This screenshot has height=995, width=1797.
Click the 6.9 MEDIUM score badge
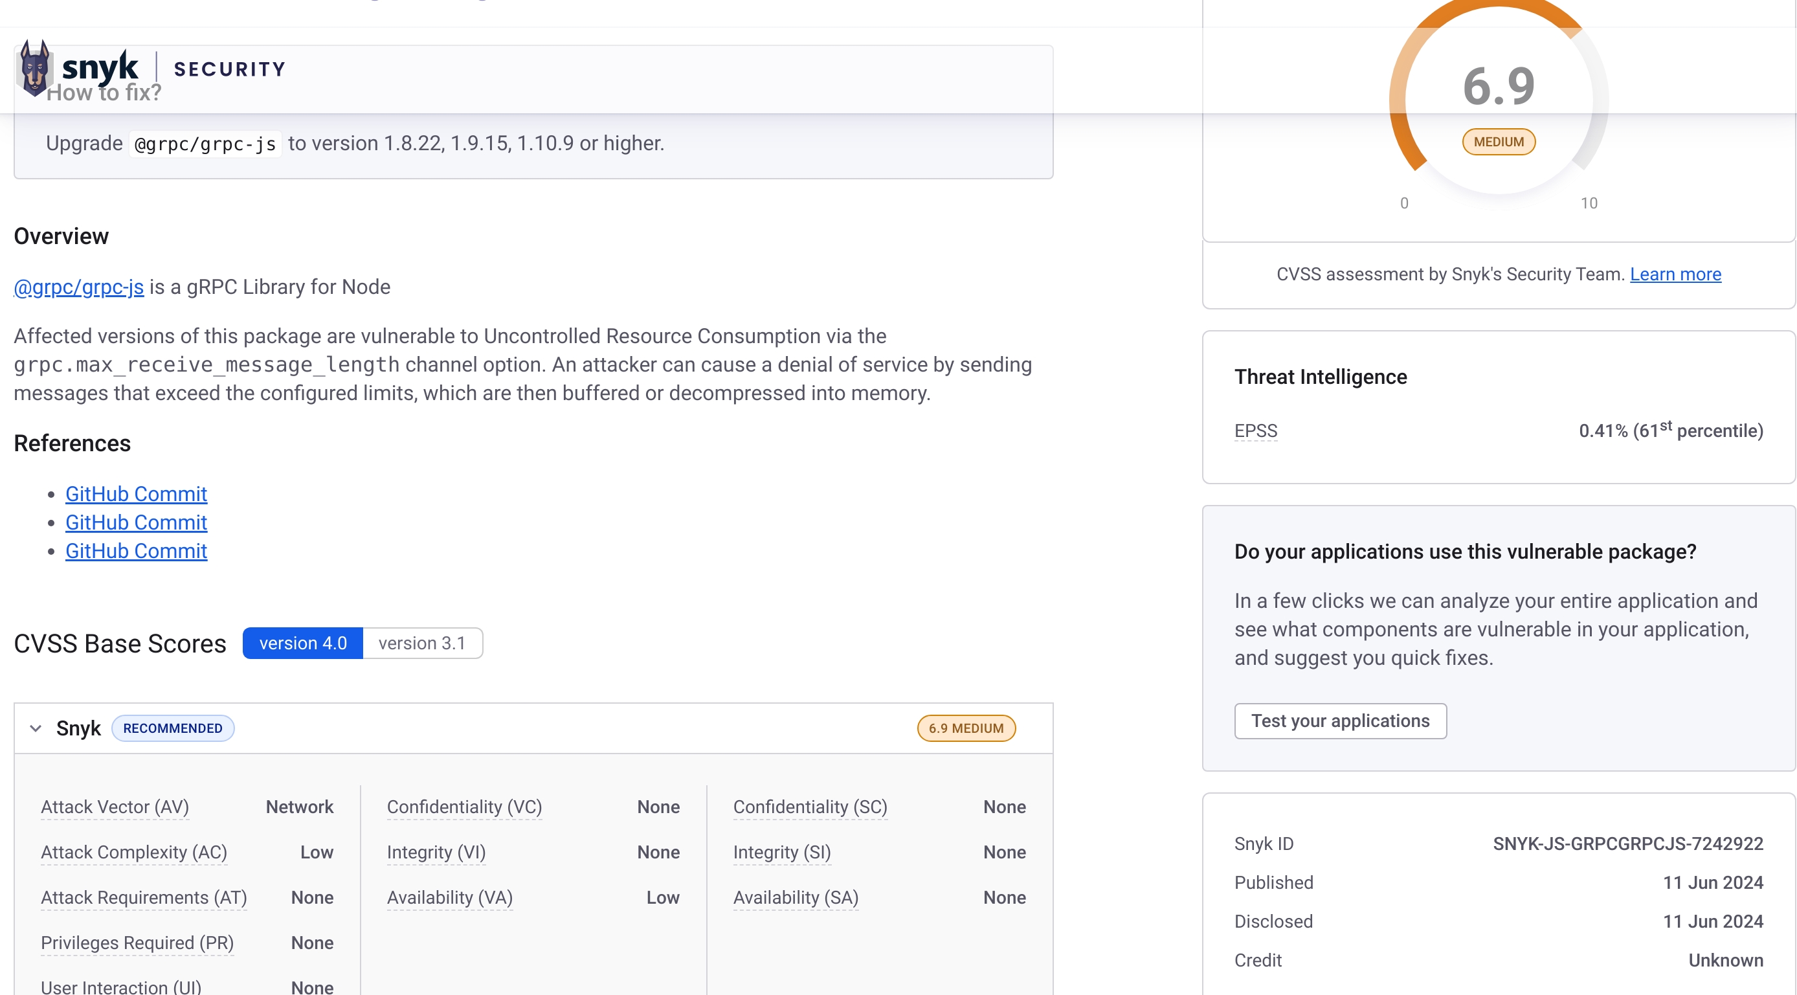pos(966,728)
